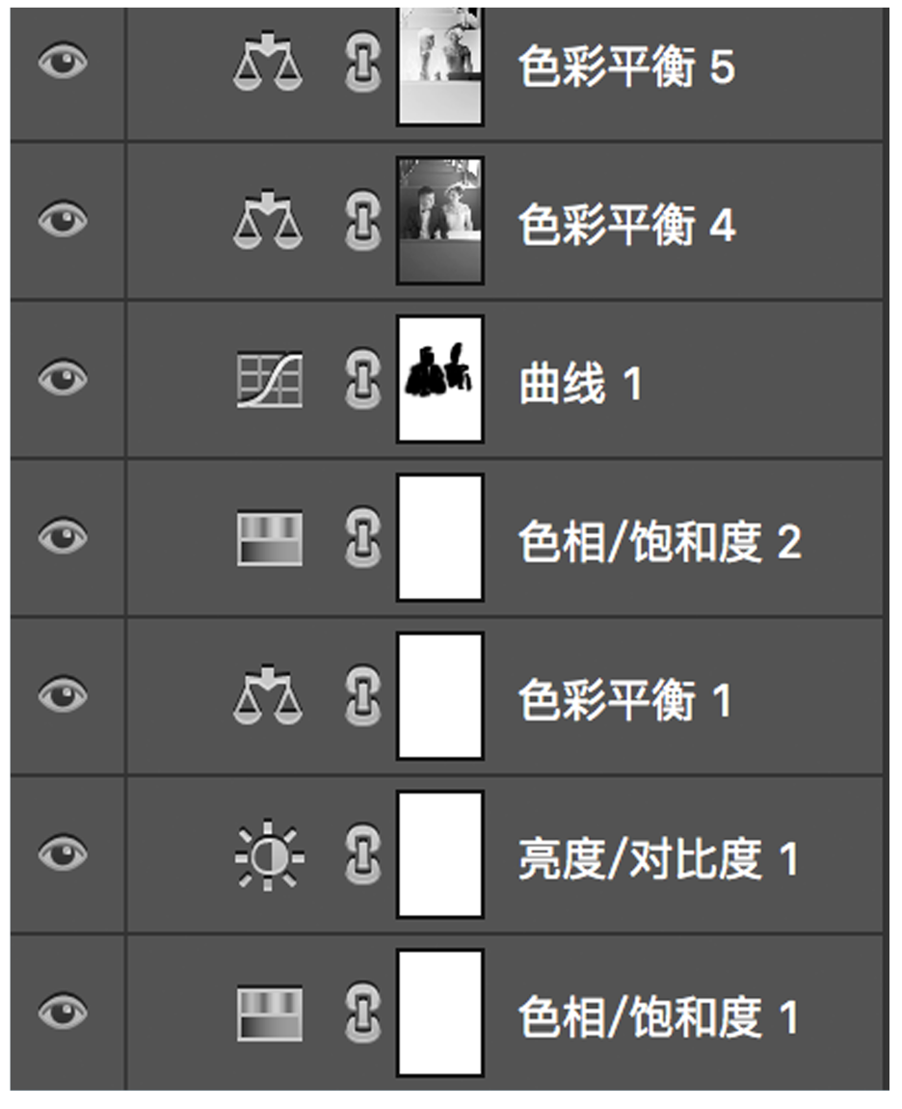
Task: Toggle the eye icon for 色相/饱和度 2
Action: 63,537
